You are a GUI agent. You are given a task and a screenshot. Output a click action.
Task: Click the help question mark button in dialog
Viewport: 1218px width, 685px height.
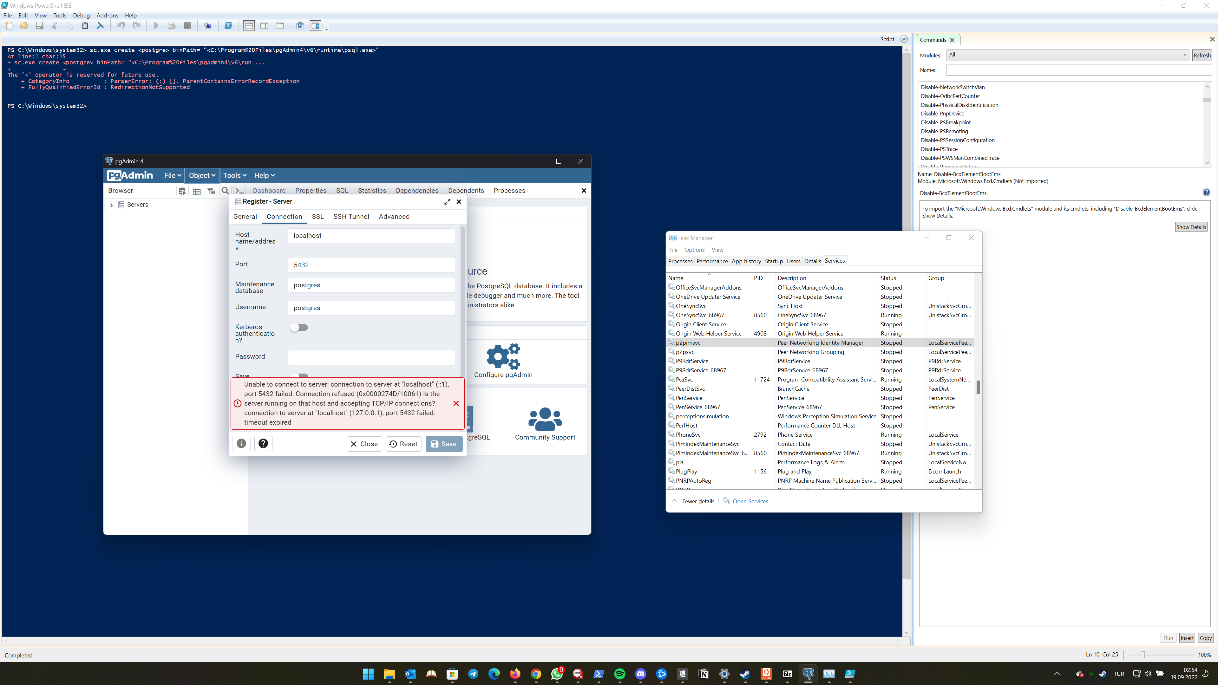(x=263, y=443)
